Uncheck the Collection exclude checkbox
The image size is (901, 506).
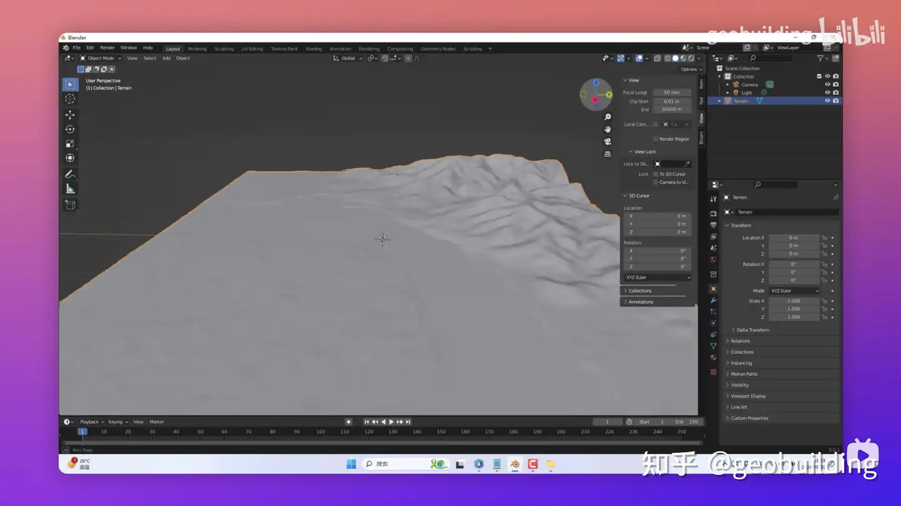tap(819, 76)
